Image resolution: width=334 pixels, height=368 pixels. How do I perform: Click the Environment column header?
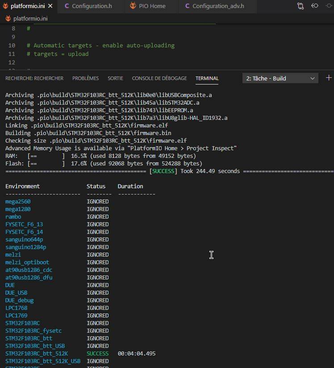click(22, 186)
